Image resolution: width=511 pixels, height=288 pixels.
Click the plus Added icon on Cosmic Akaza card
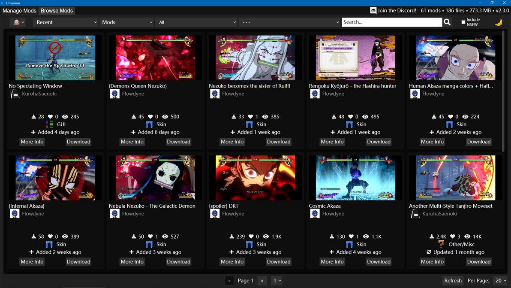click(331, 252)
